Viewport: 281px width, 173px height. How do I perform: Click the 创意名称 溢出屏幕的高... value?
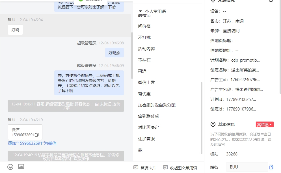[245, 70]
